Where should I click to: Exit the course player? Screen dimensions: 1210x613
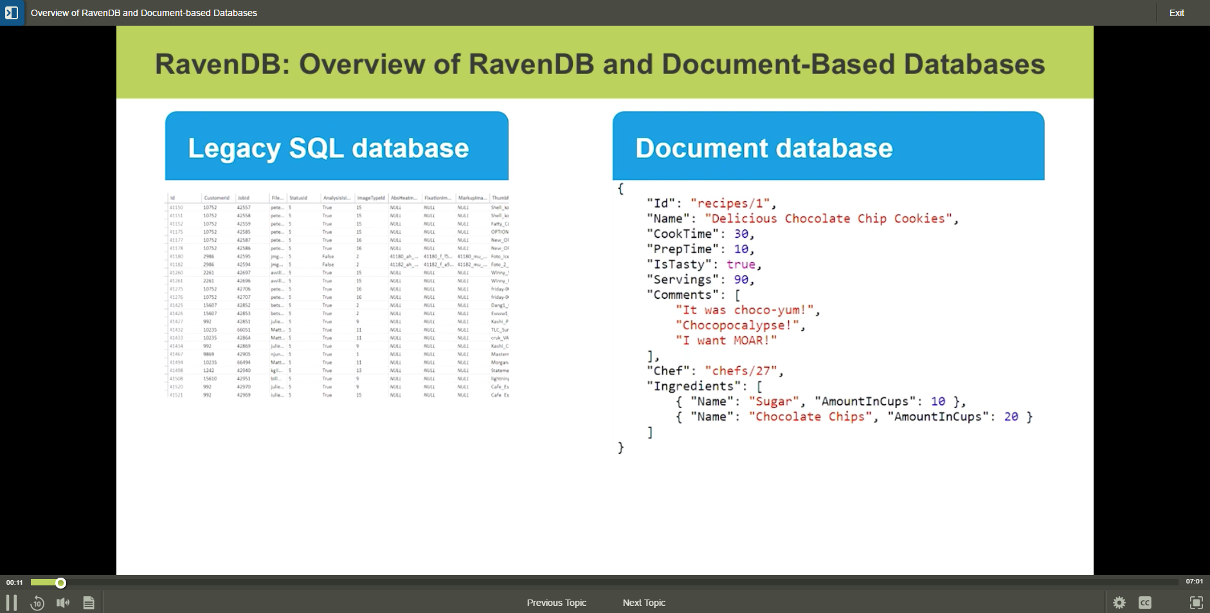click(1177, 13)
